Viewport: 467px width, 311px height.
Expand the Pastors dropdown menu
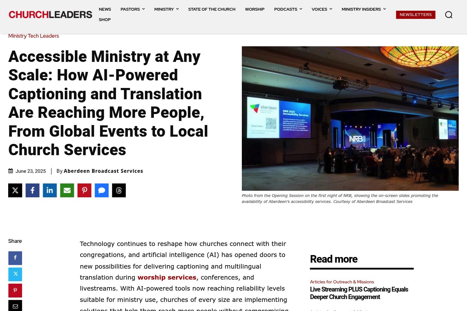click(132, 9)
